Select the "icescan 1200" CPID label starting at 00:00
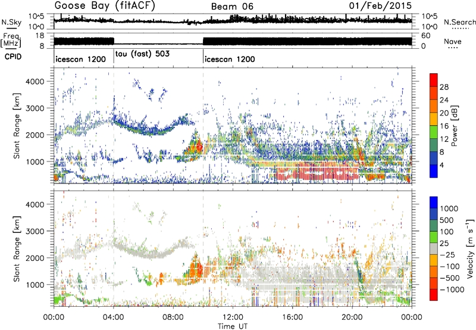 click(81, 59)
